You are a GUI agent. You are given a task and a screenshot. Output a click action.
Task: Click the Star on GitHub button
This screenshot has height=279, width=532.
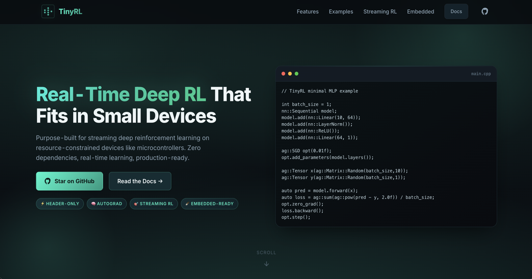70,181
